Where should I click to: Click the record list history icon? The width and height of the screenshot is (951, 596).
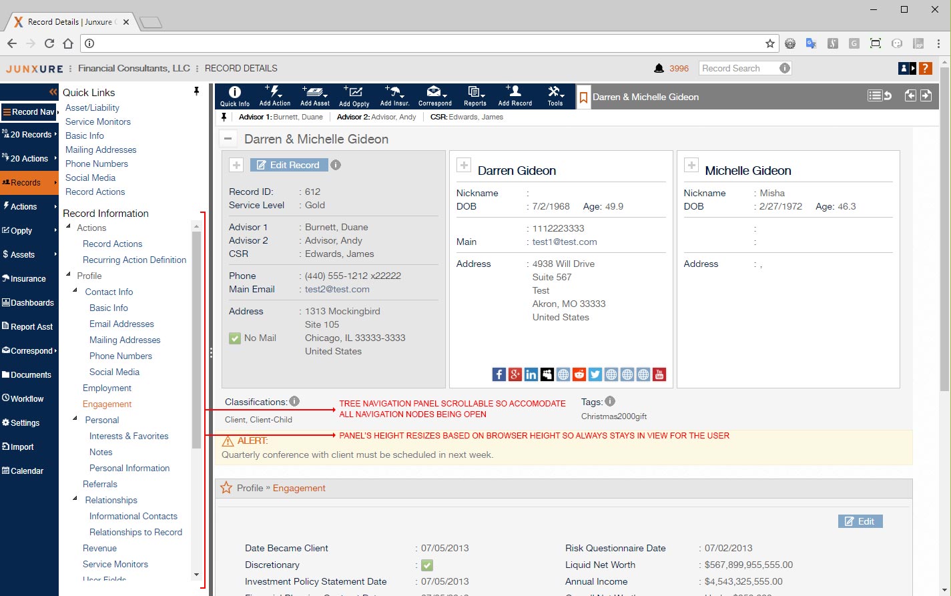coord(879,96)
